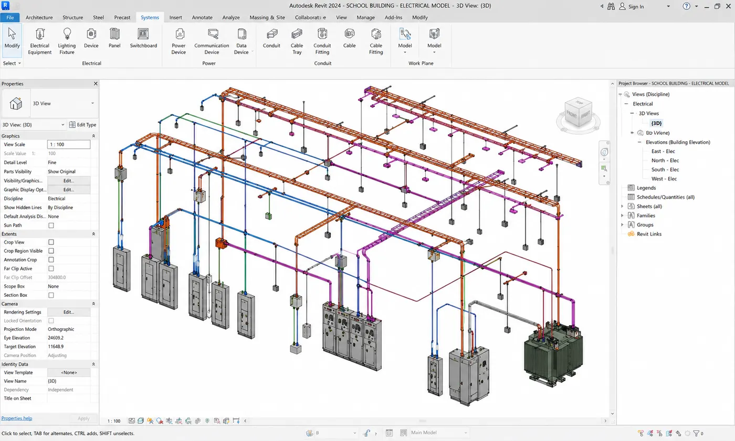The width and height of the screenshot is (735, 441).
Task: Click the zoom region icon on navigation bar
Action: coord(604,168)
